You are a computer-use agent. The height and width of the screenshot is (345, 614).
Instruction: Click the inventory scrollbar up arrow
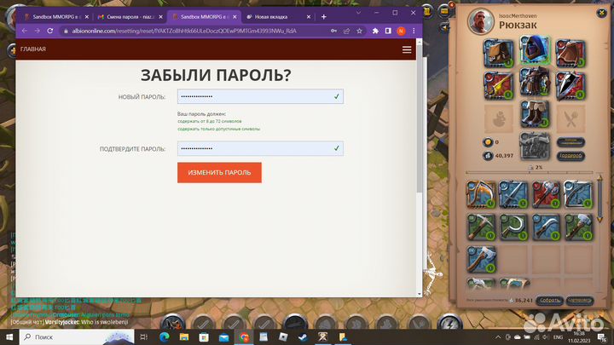tap(600, 178)
